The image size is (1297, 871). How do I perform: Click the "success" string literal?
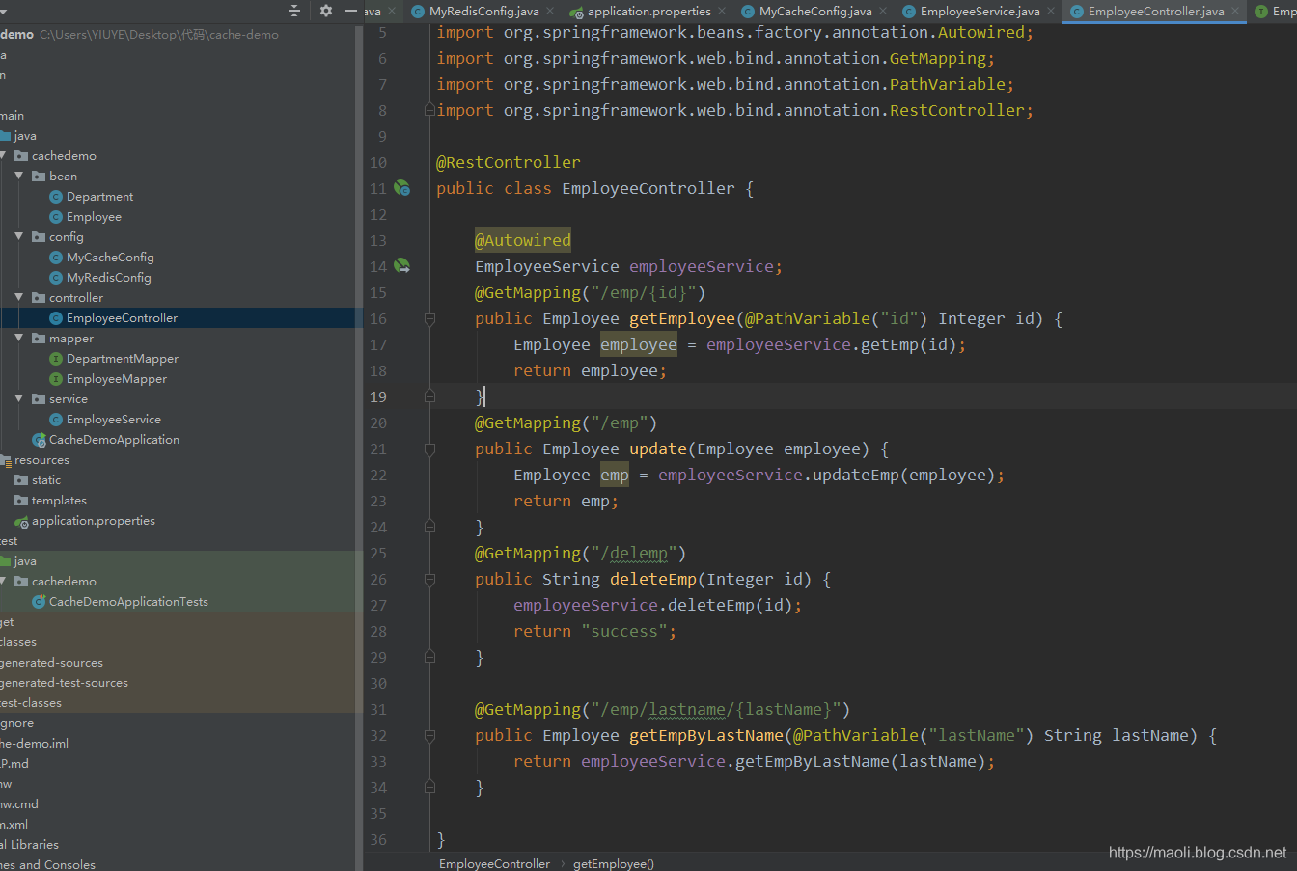(624, 631)
